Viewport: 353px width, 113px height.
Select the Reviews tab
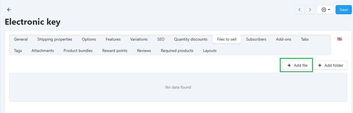[144, 51]
